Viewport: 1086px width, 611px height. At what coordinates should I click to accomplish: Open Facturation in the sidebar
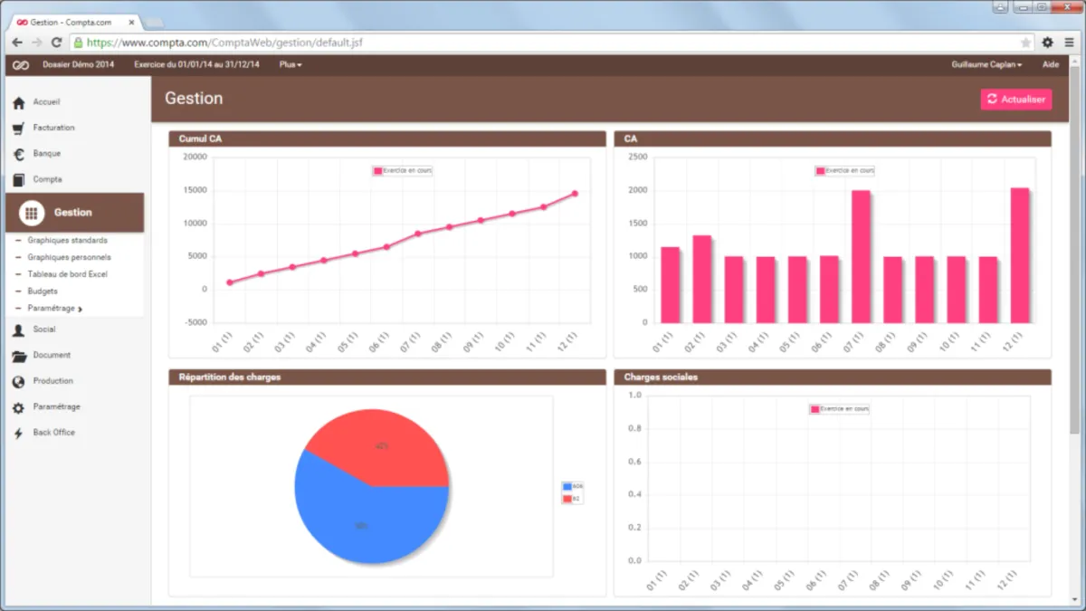[x=54, y=129]
